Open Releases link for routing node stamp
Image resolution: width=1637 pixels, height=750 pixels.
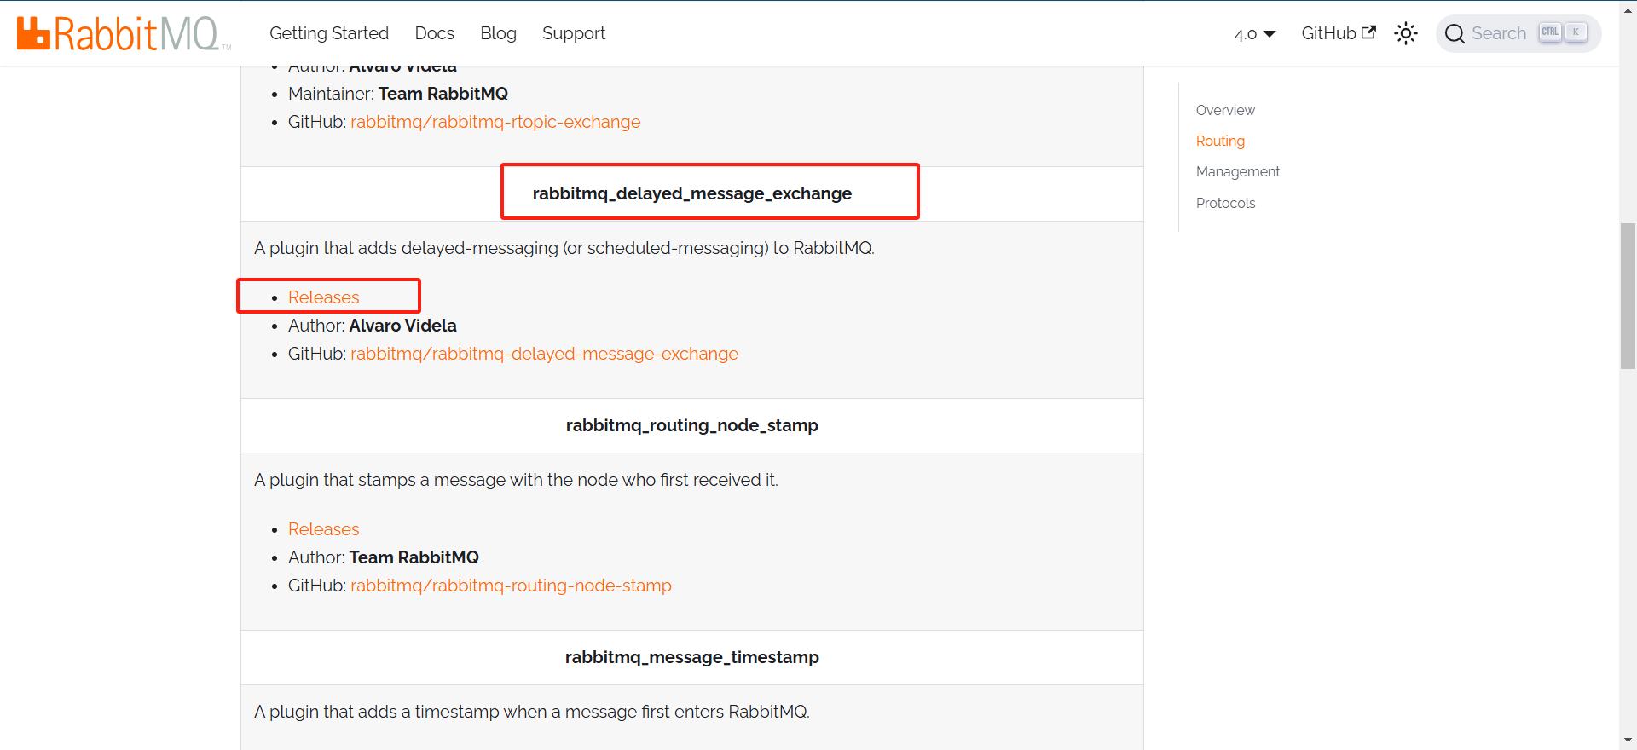pos(323,529)
